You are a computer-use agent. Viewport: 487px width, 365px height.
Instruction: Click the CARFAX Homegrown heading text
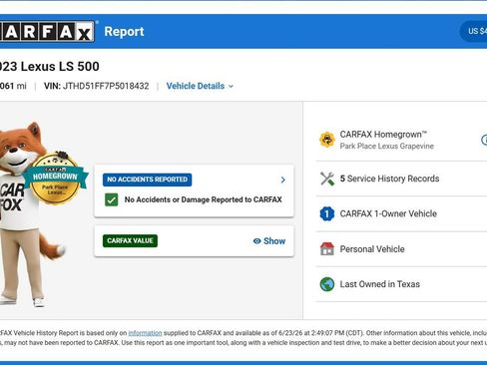(x=383, y=135)
